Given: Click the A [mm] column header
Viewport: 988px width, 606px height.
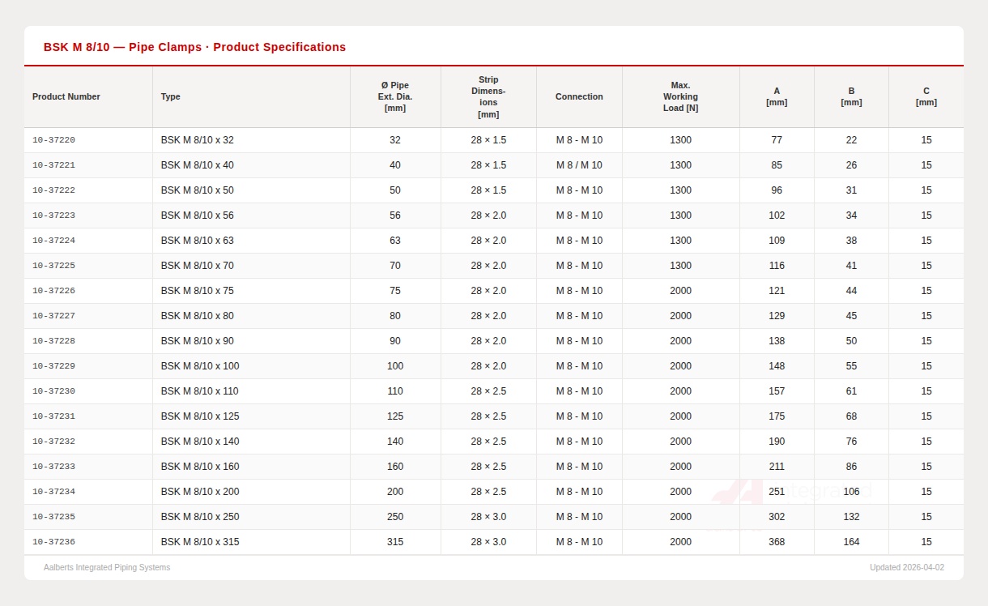Looking at the screenshot, I should 777,96.
